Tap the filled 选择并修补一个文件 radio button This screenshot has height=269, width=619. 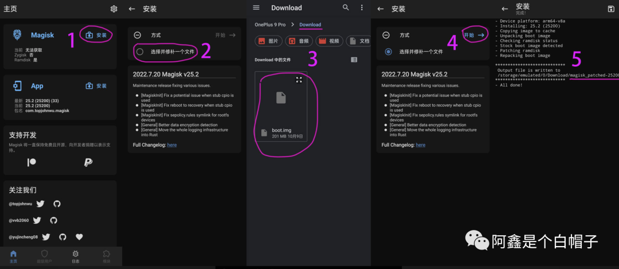pyautogui.click(x=388, y=52)
